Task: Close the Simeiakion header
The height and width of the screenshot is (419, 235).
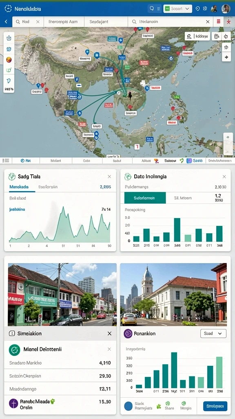Action: point(109,333)
